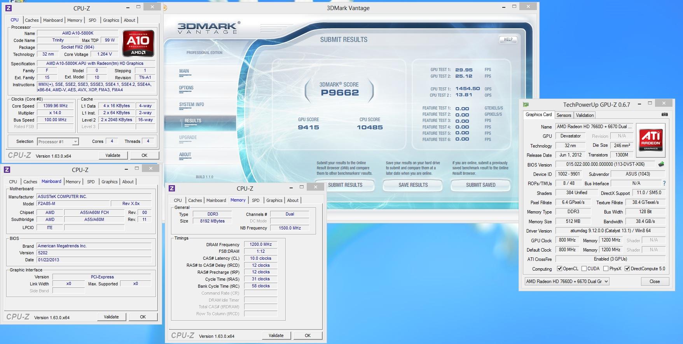Click the 3DMark Vantage title bar icon

[165, 8]
